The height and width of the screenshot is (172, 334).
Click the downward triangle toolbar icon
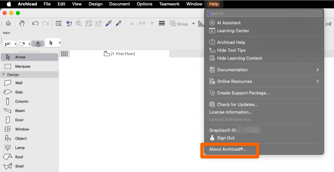152,23
